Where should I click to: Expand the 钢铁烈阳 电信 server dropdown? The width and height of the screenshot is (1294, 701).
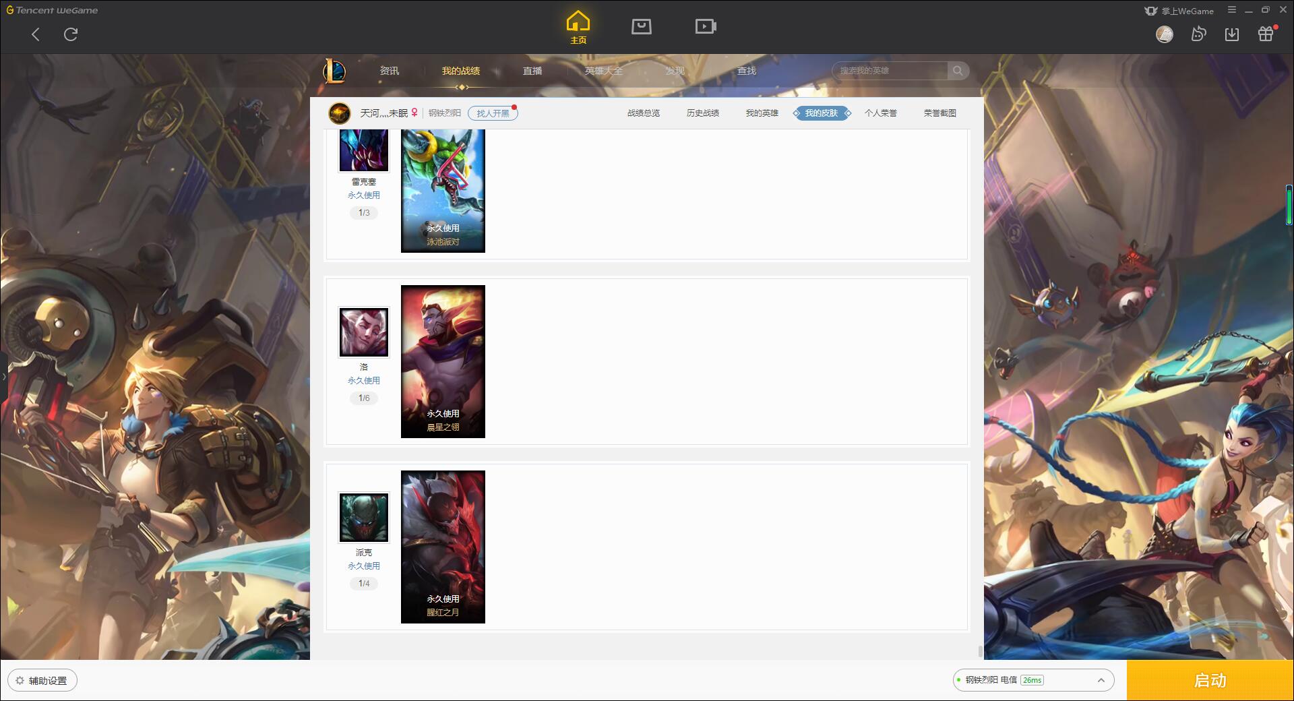pos(1033,680)
